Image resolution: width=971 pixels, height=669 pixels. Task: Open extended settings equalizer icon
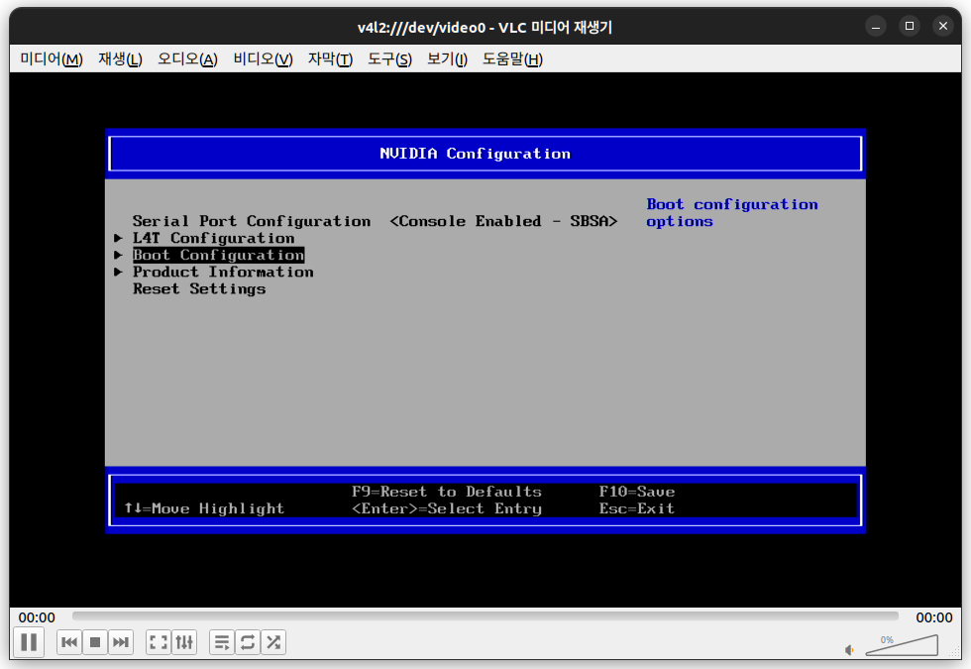pos(184,642)
